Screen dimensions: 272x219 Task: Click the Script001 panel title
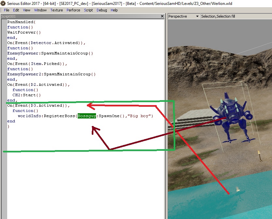pyautogui.click(x=8, y=16)
